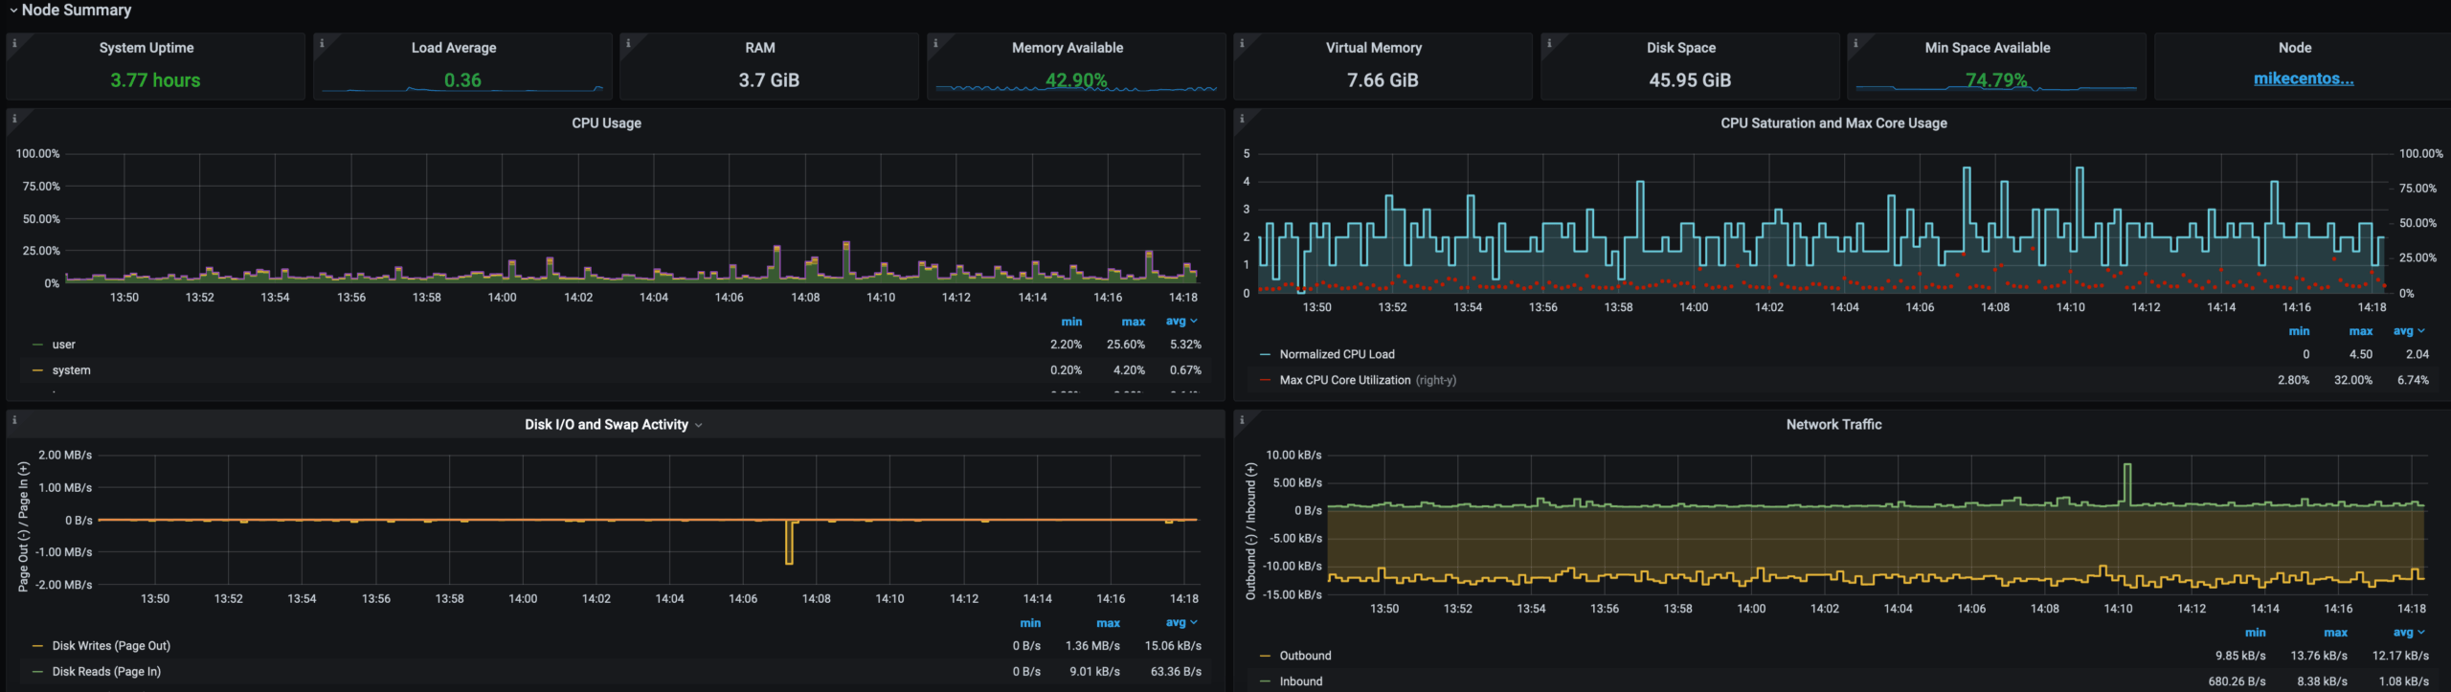This screenshot has height=692, width=2451.
Task: Toggle the Outbound network series
Action: click(1305, 656)
